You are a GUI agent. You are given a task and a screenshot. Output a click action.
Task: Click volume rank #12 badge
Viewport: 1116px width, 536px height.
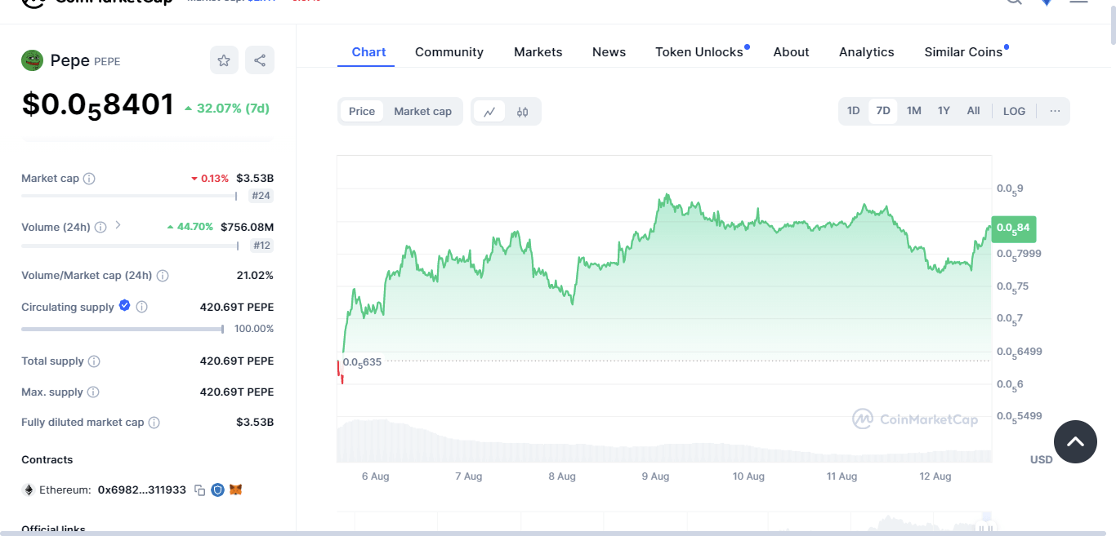tap(261, 245)
